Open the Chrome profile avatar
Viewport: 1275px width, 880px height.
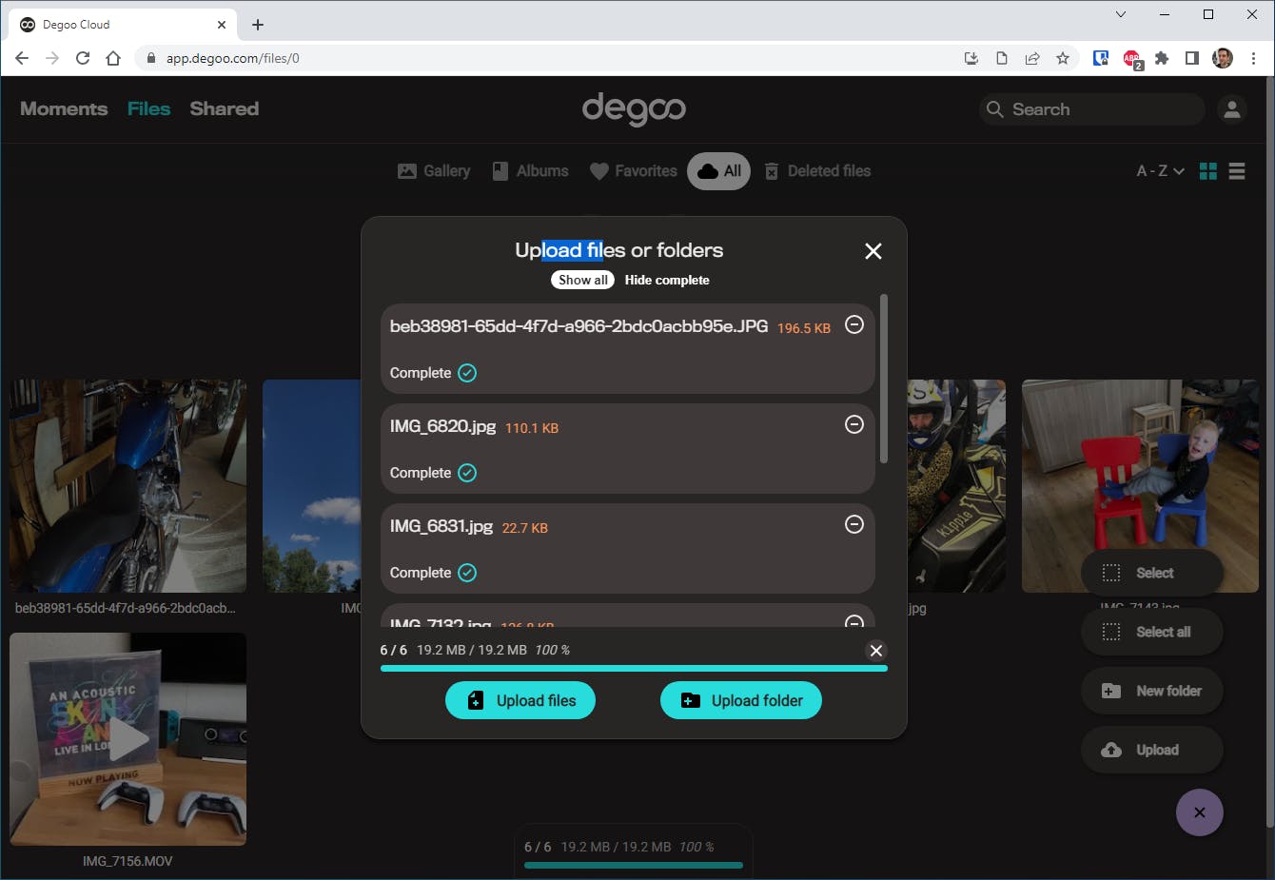(x=1223, y=58)
